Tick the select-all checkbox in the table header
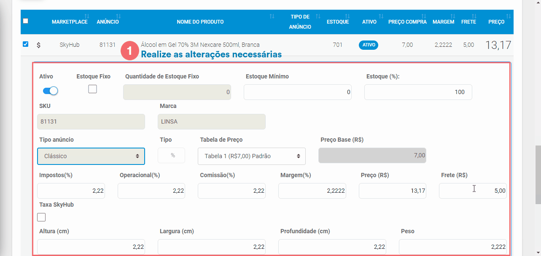 [26, 21]
